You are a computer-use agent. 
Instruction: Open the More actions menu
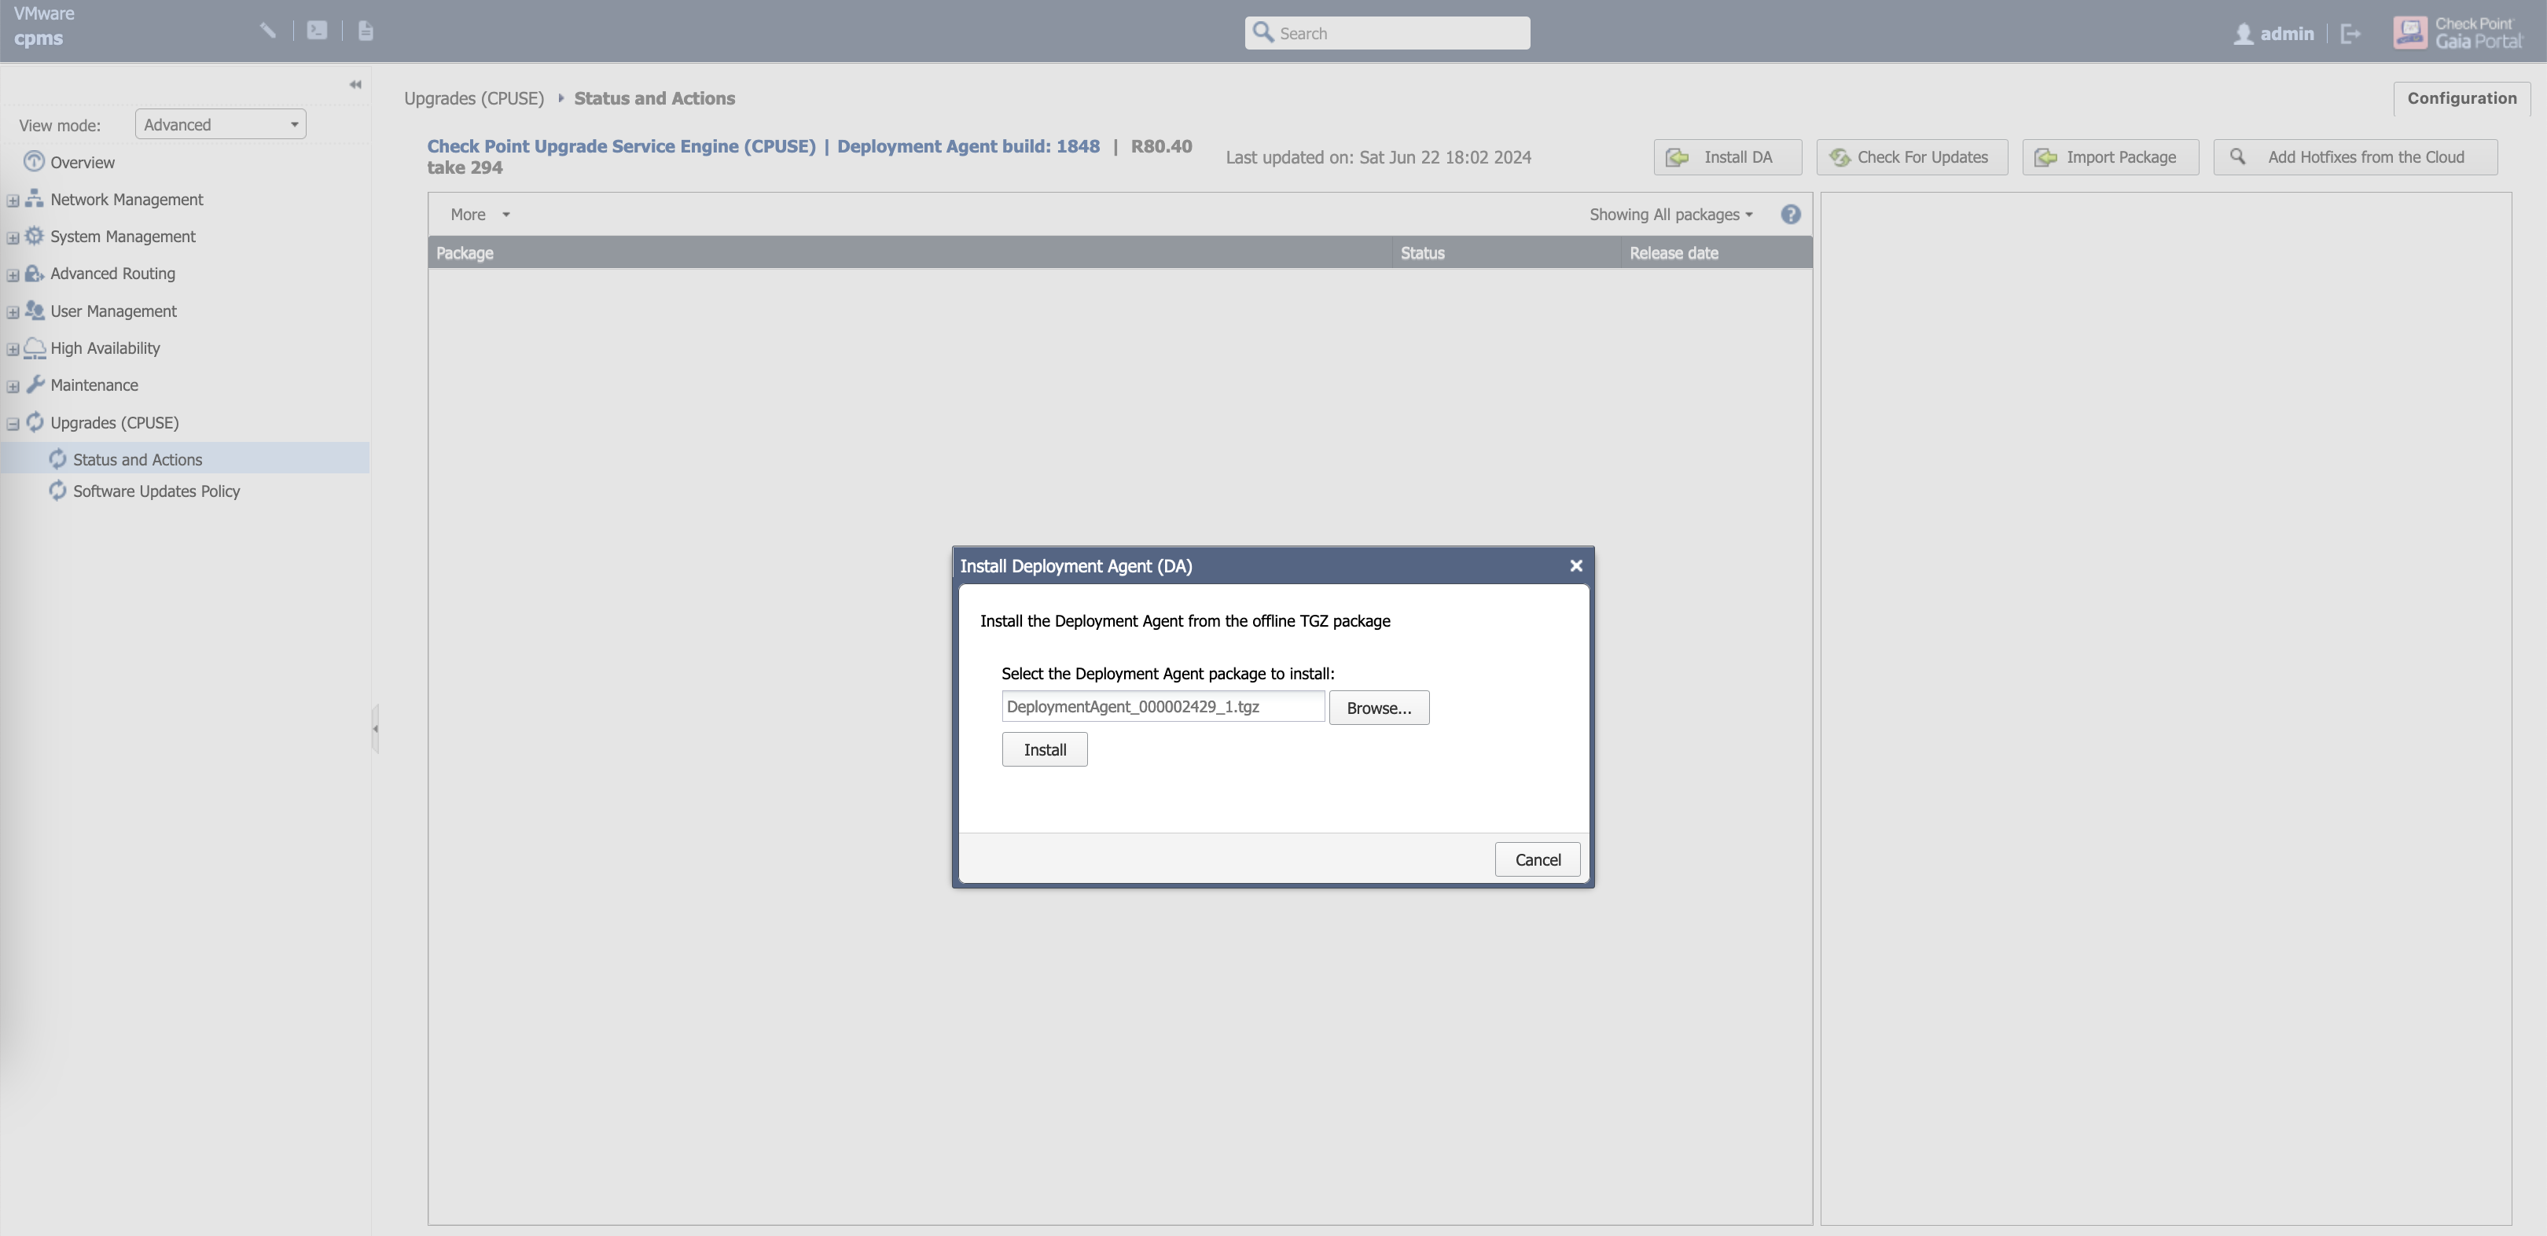tap(479, 215)
